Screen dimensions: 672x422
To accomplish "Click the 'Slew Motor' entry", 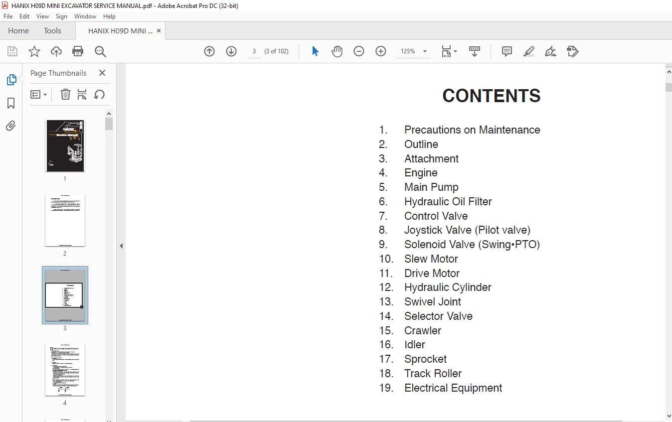I will click(431, 259).
